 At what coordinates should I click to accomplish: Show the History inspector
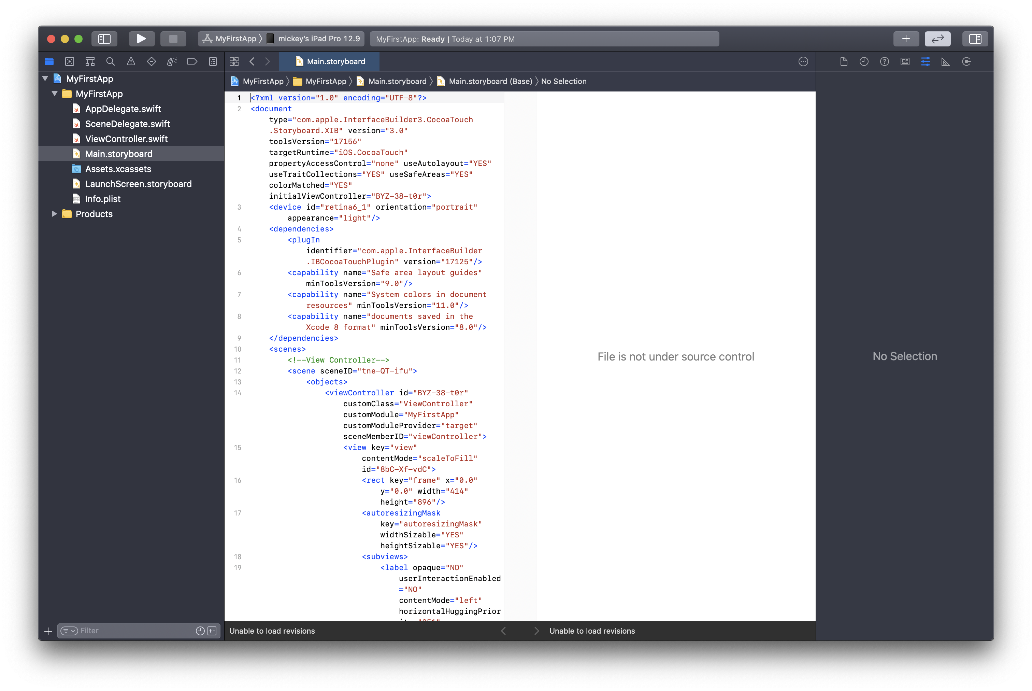[x=864, y=62]
